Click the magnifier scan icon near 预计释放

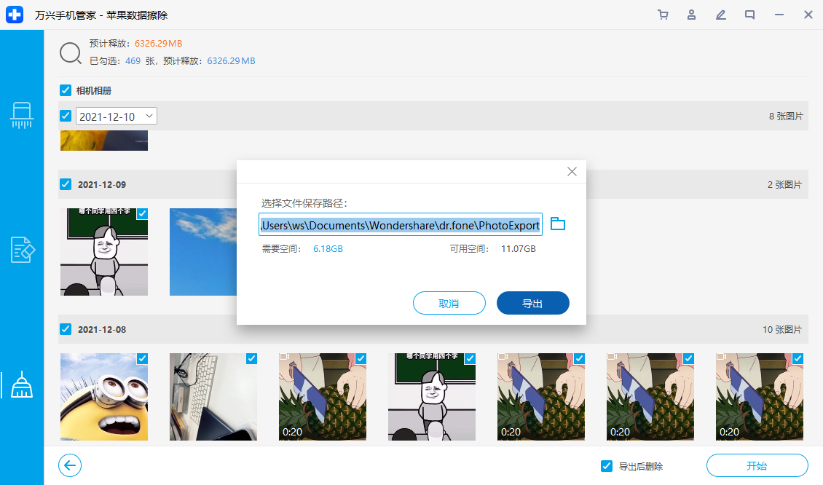pos(71,53)
